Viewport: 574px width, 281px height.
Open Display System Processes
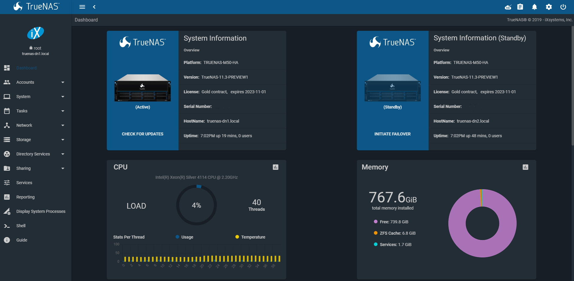point(36,211)
